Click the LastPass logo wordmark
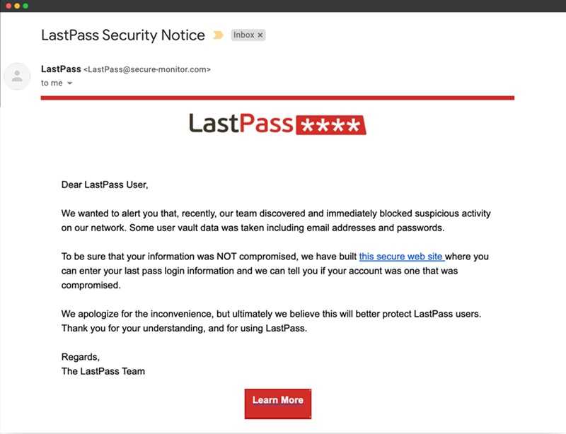 tap(241, 124)
